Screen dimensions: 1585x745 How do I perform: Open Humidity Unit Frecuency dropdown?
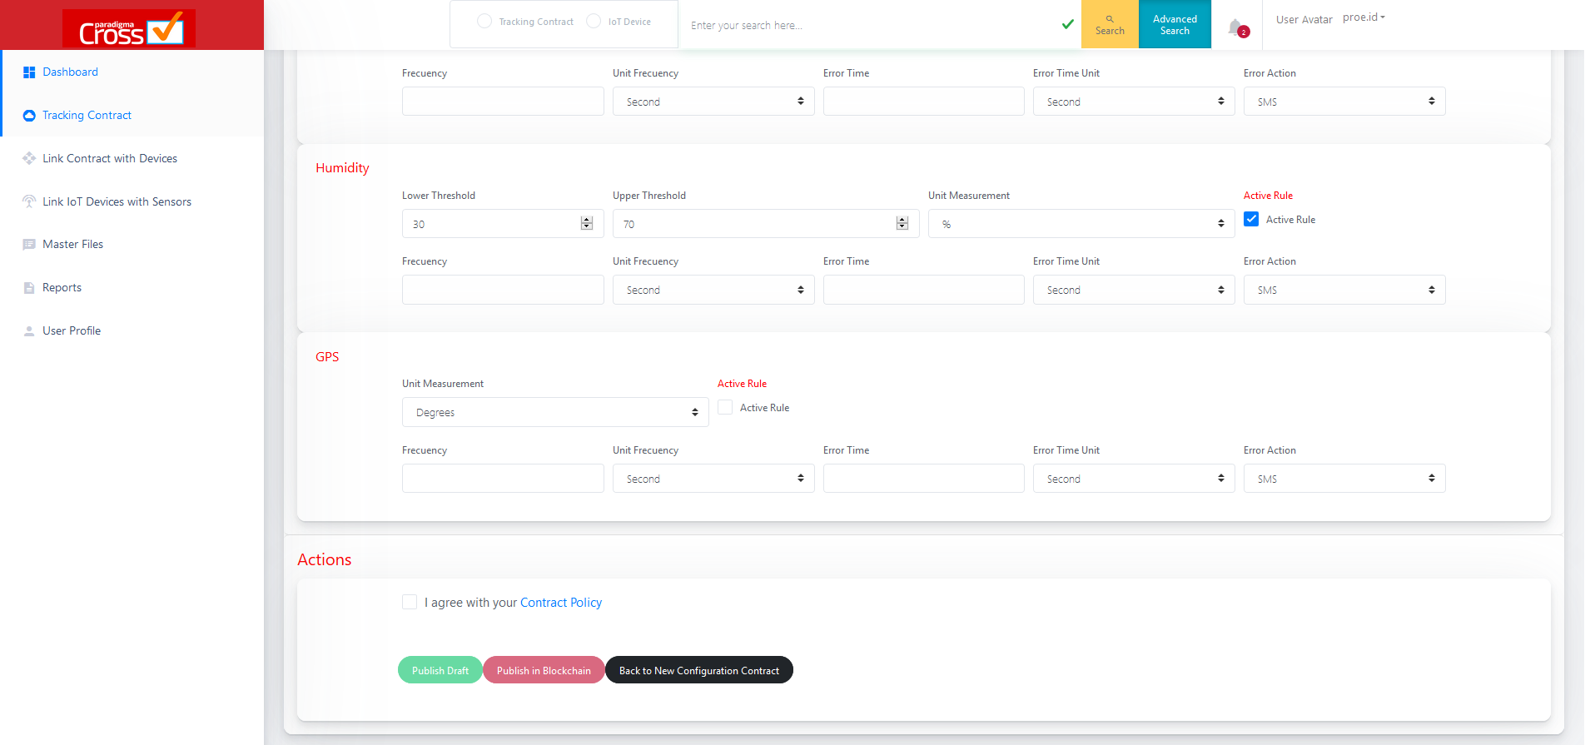(x=713, y=290)
